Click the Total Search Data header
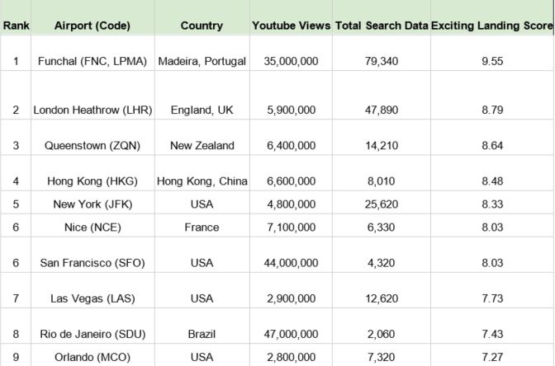555x366 pixels. (x=381, y=26)
